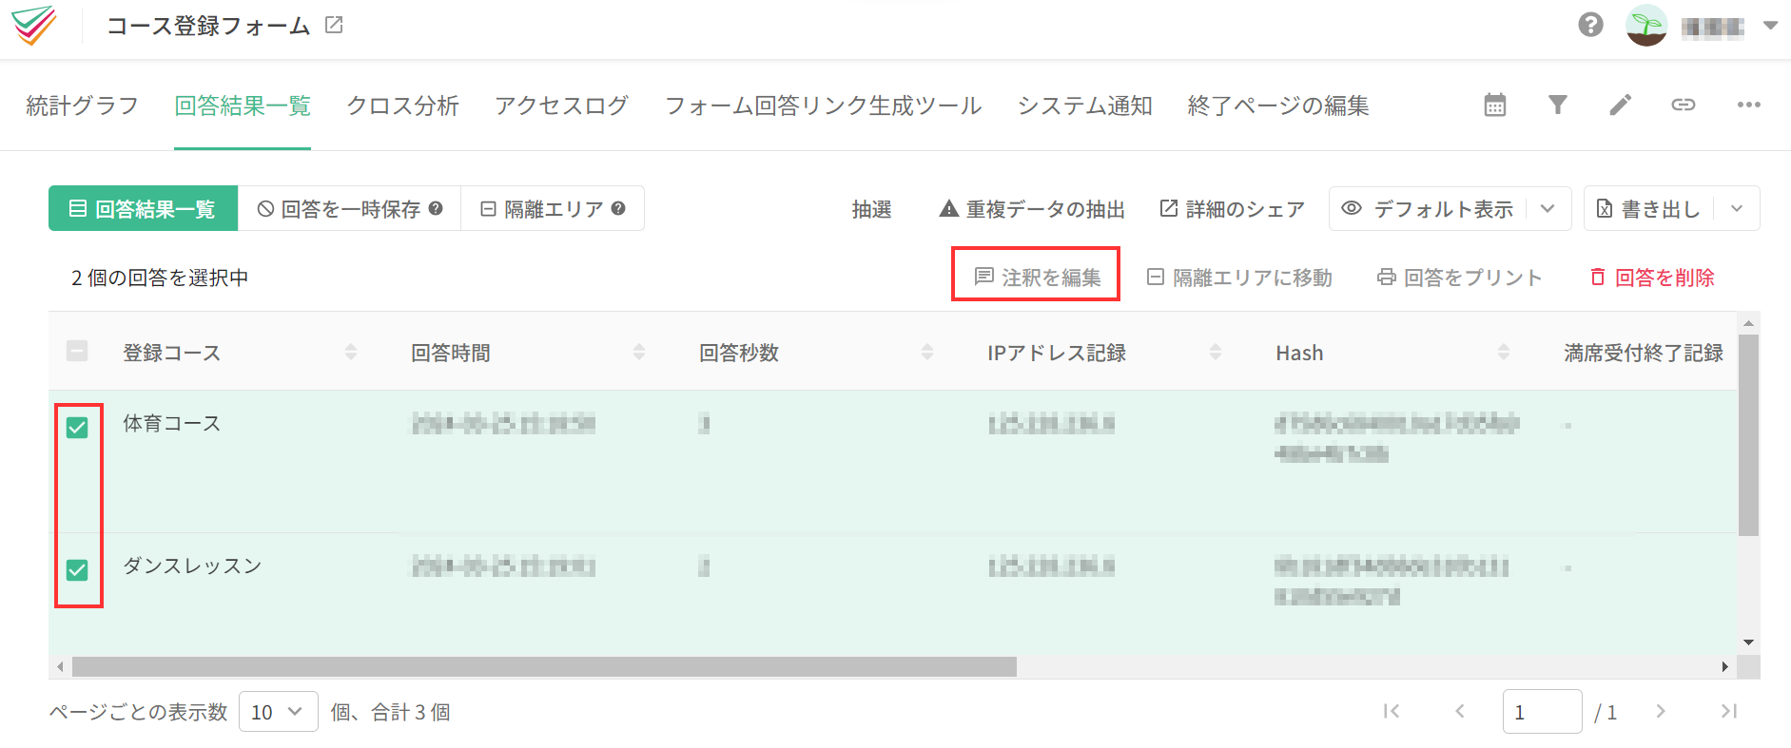Open the calendar icon in toolbar
Viewport: 1791px width, 748px height.
click(x=1495, y=105)
